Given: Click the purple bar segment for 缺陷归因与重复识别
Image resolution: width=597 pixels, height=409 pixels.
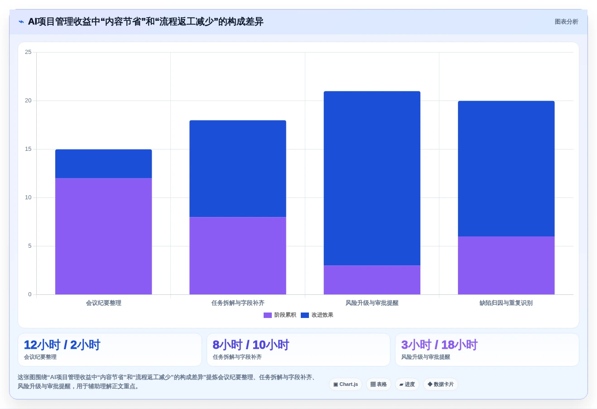Looking at the screenshot, I should pos(506,265).
